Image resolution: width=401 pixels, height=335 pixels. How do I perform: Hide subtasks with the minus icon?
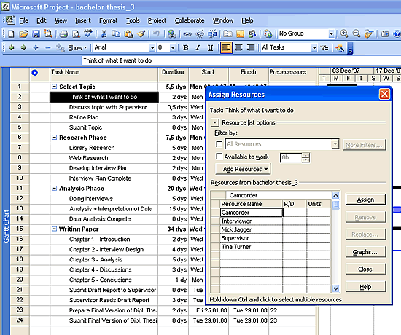[48, 47]
